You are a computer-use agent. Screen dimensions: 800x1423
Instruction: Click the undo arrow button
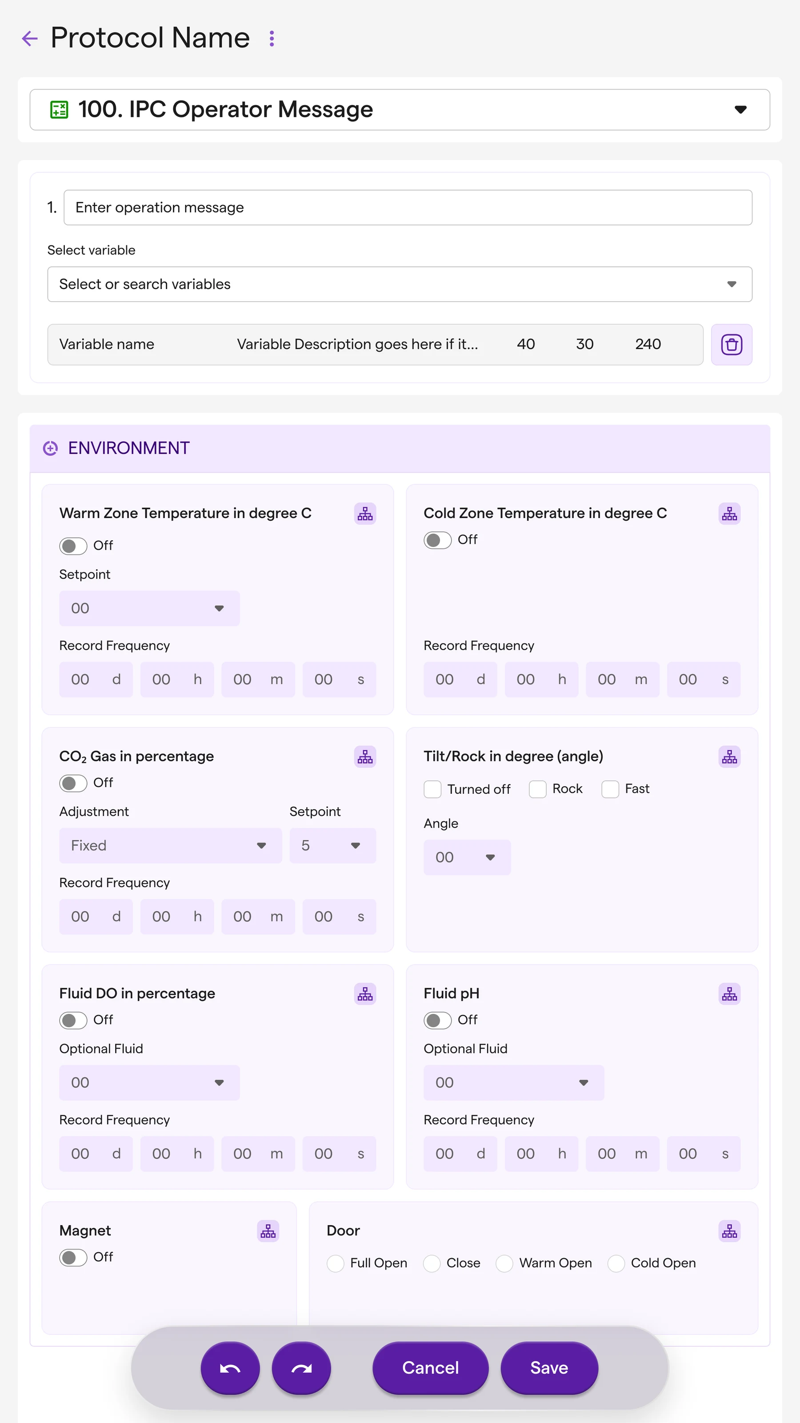tap(230, 1368)
